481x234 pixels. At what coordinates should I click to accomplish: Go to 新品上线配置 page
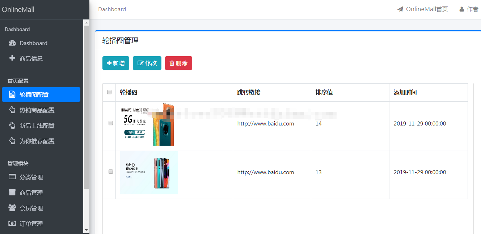click(x=41, y=125)
